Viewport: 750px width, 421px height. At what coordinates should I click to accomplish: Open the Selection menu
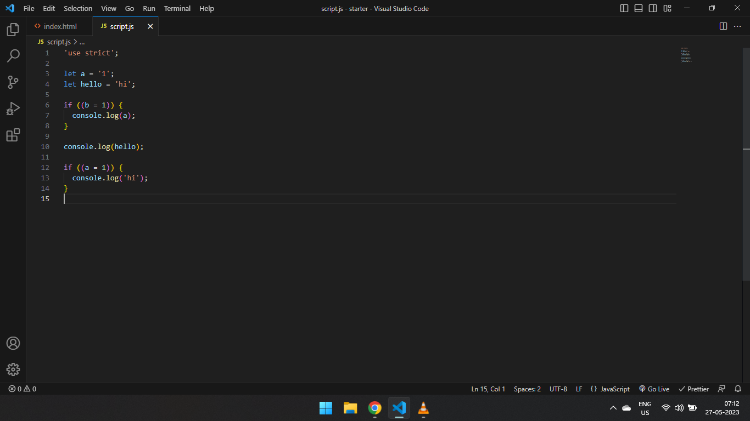coord(78,8)
